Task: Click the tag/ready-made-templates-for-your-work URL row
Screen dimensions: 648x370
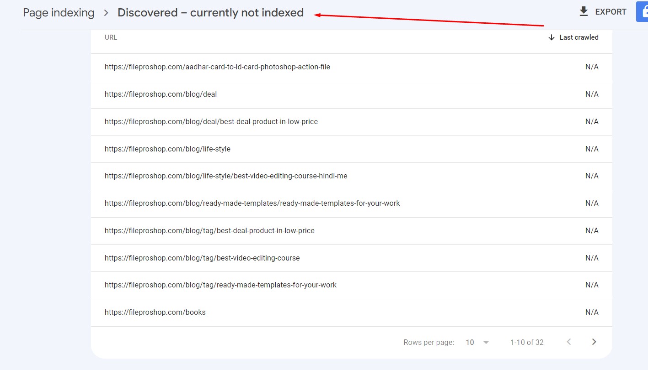Action: (x=220, y=285)
